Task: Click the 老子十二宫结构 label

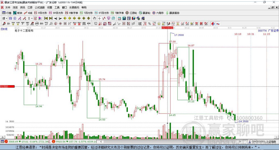Action: pos(24,31)
